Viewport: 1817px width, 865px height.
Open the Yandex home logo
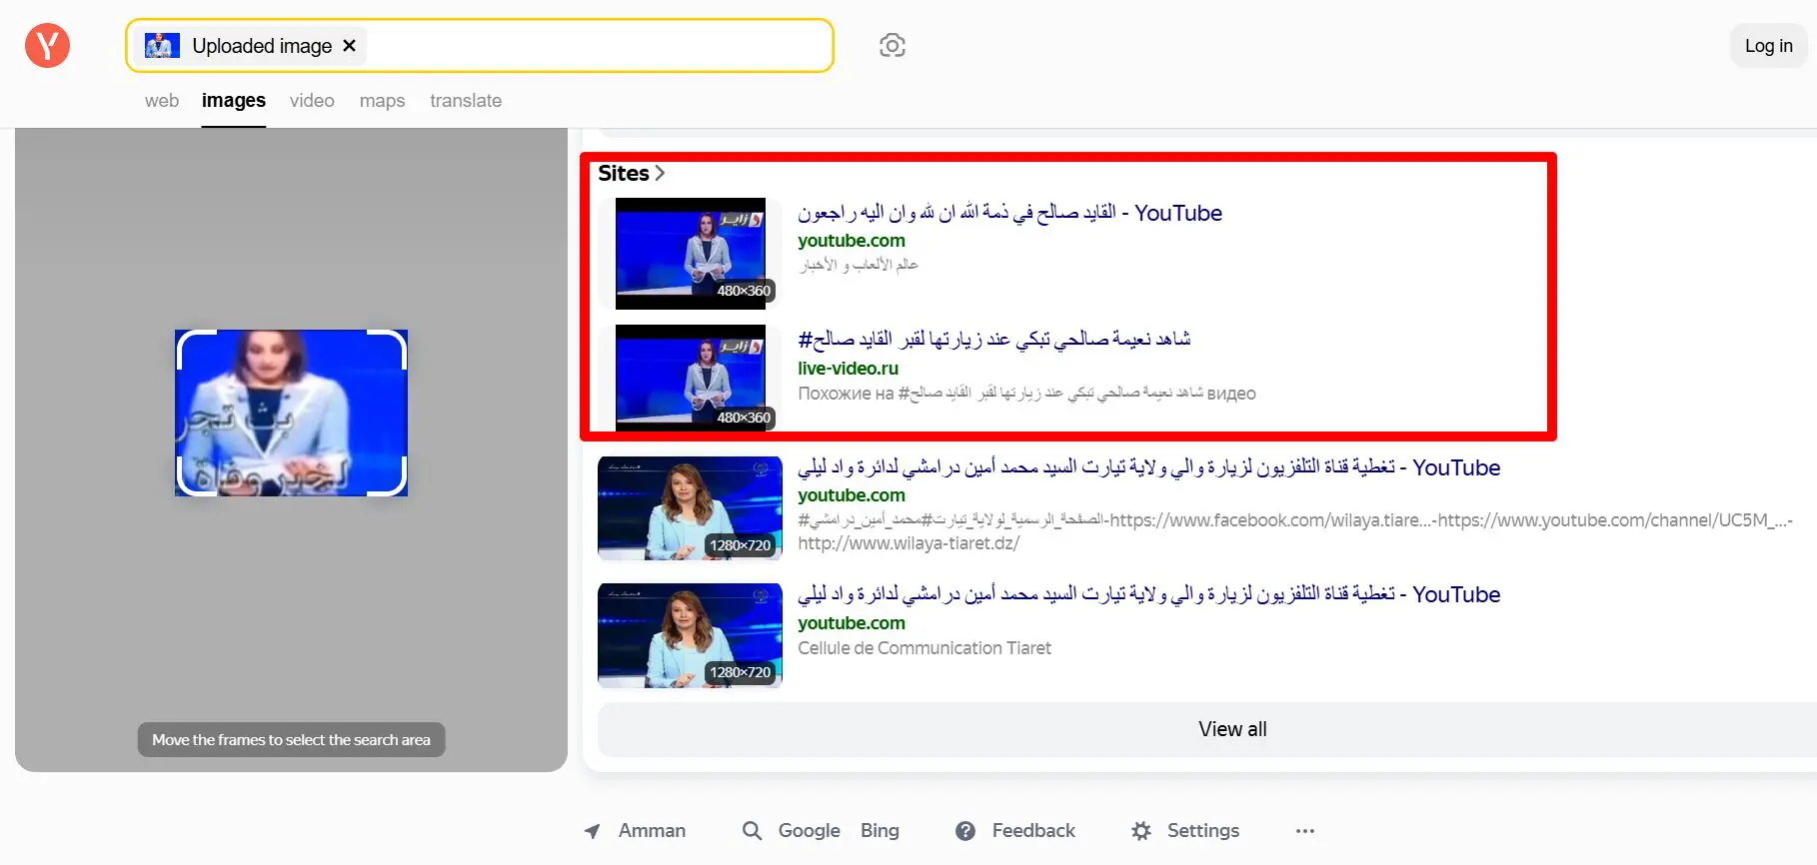(47, 46)
